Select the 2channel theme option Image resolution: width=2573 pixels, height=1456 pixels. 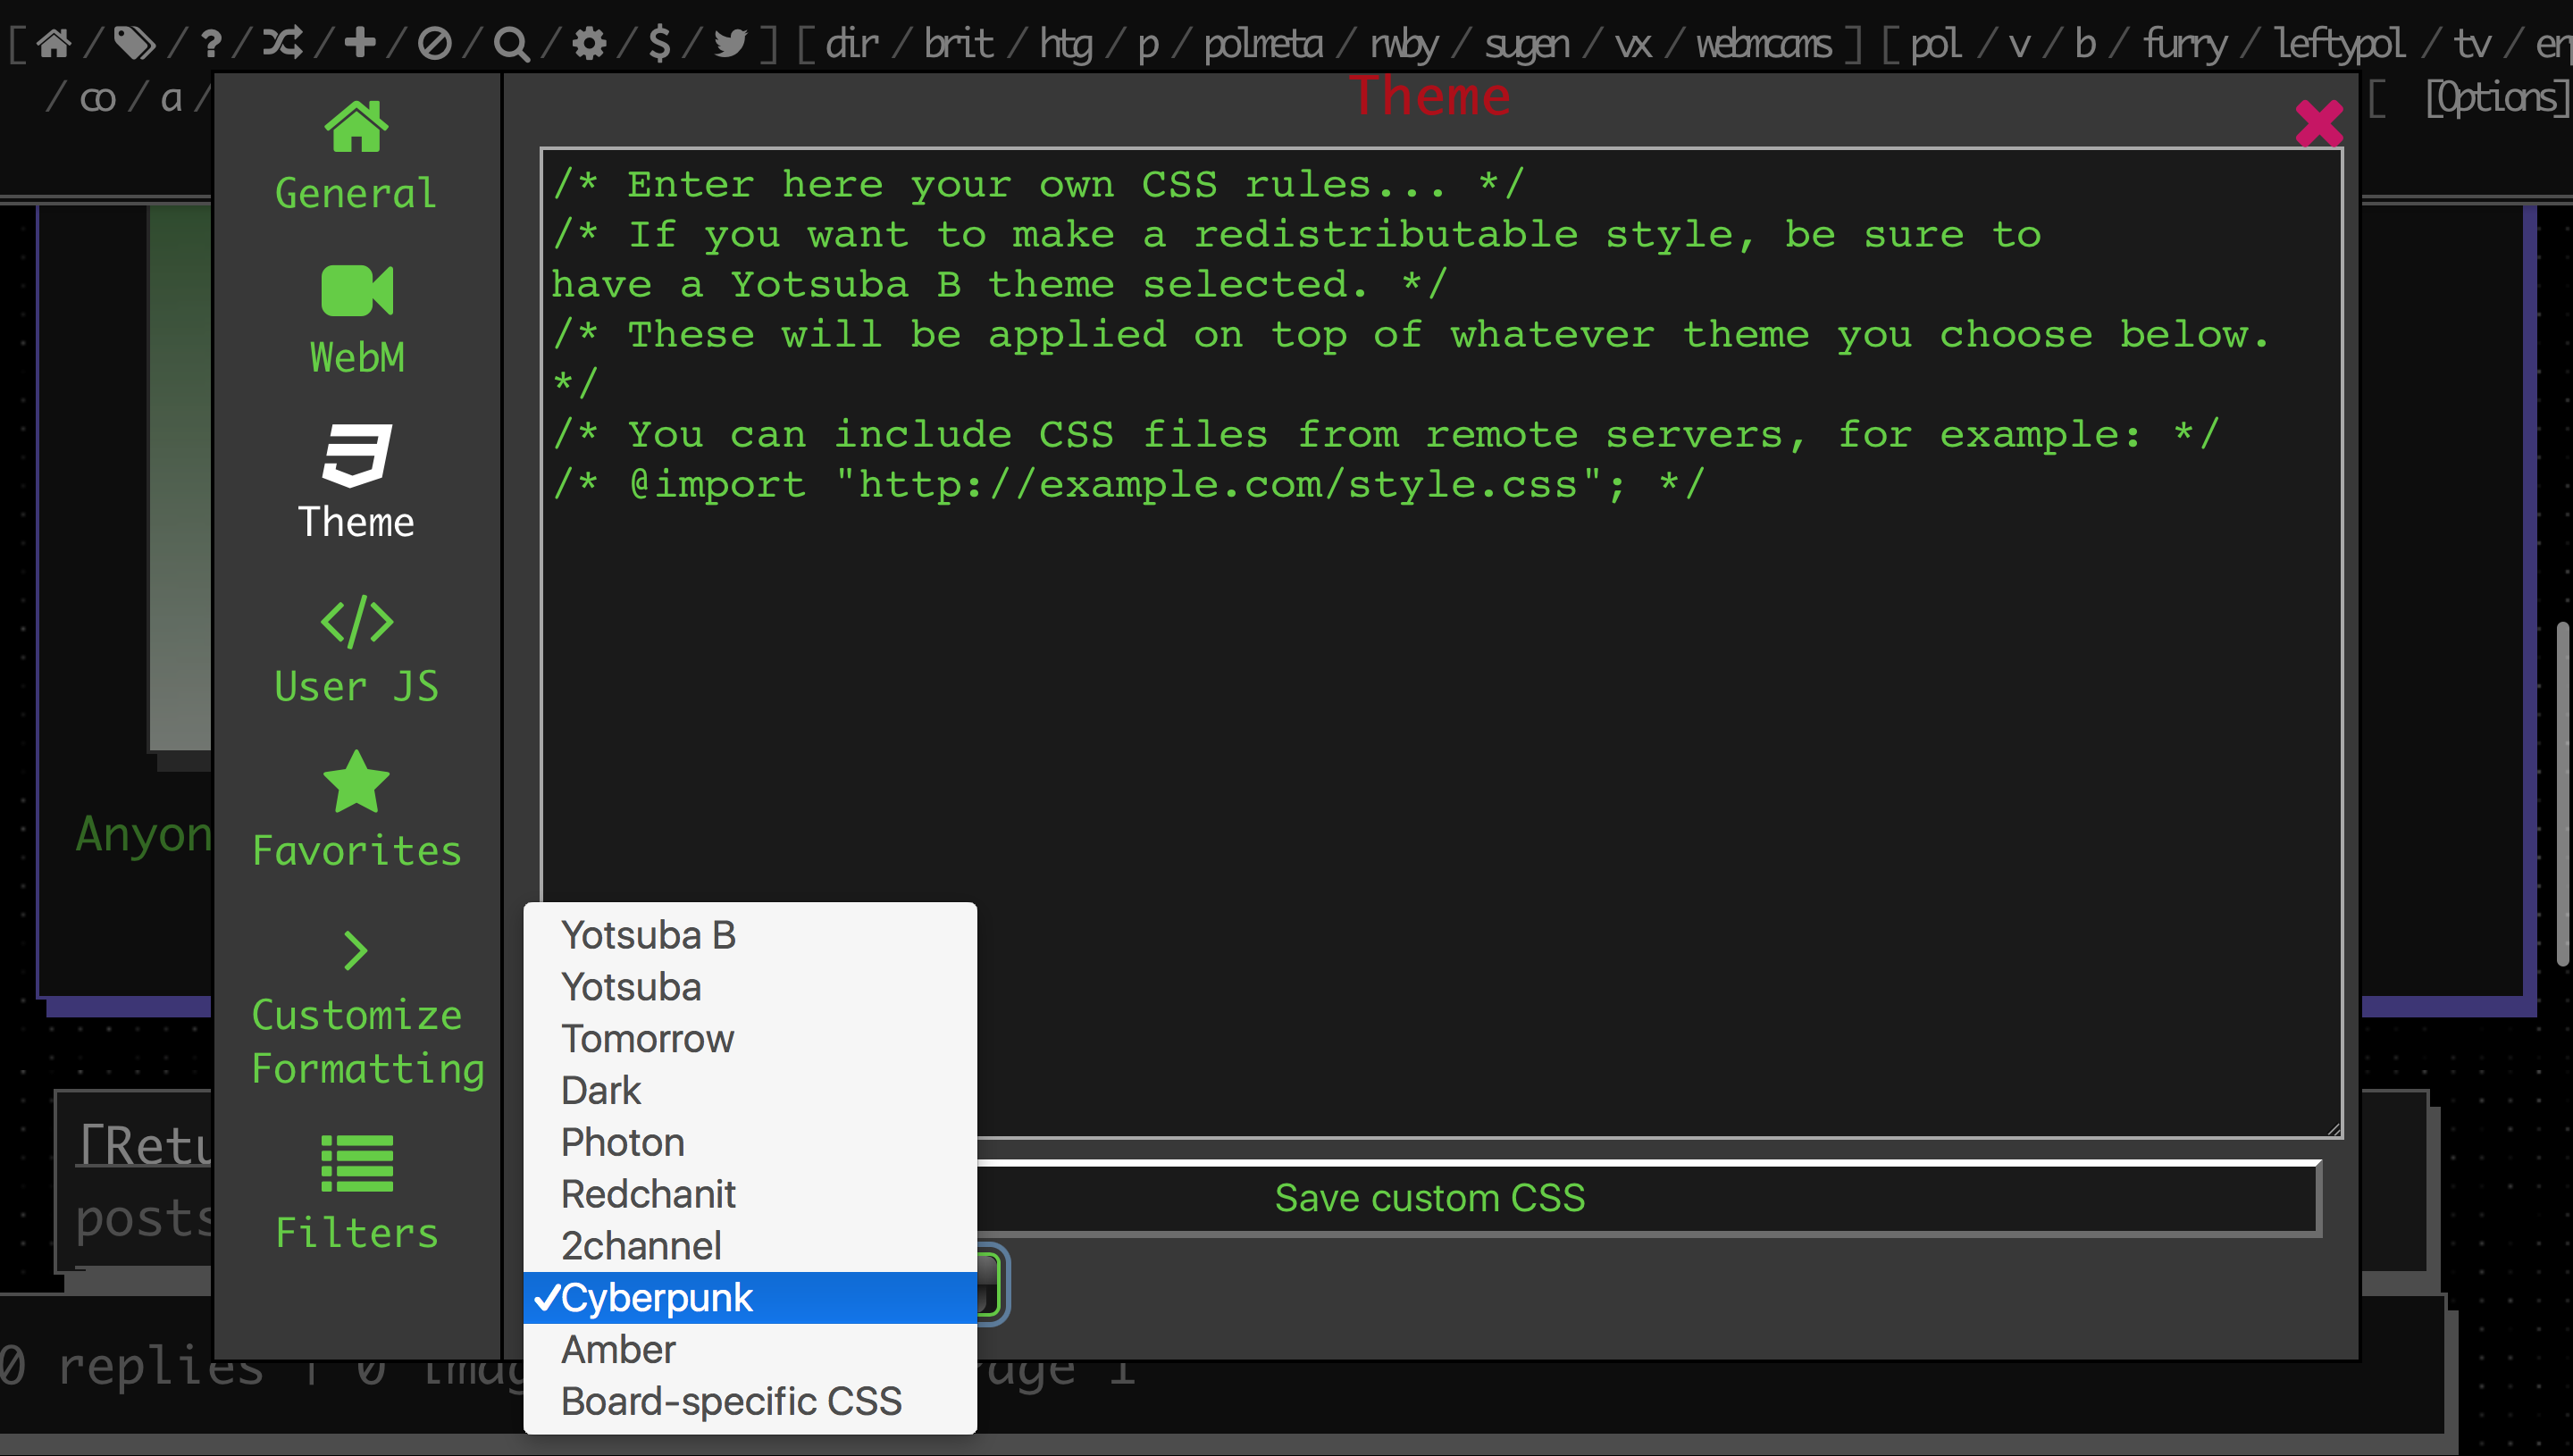750,1247
